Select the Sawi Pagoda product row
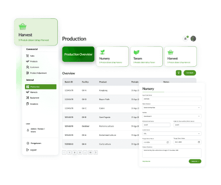The image size is (221, 185). pyautogui.click(x=101, y=117)
